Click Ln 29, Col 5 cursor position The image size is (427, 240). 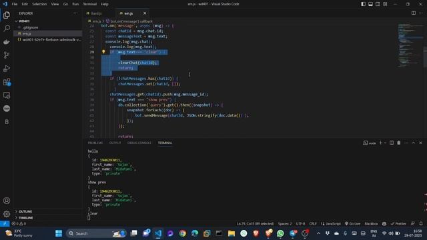point(255,224)
